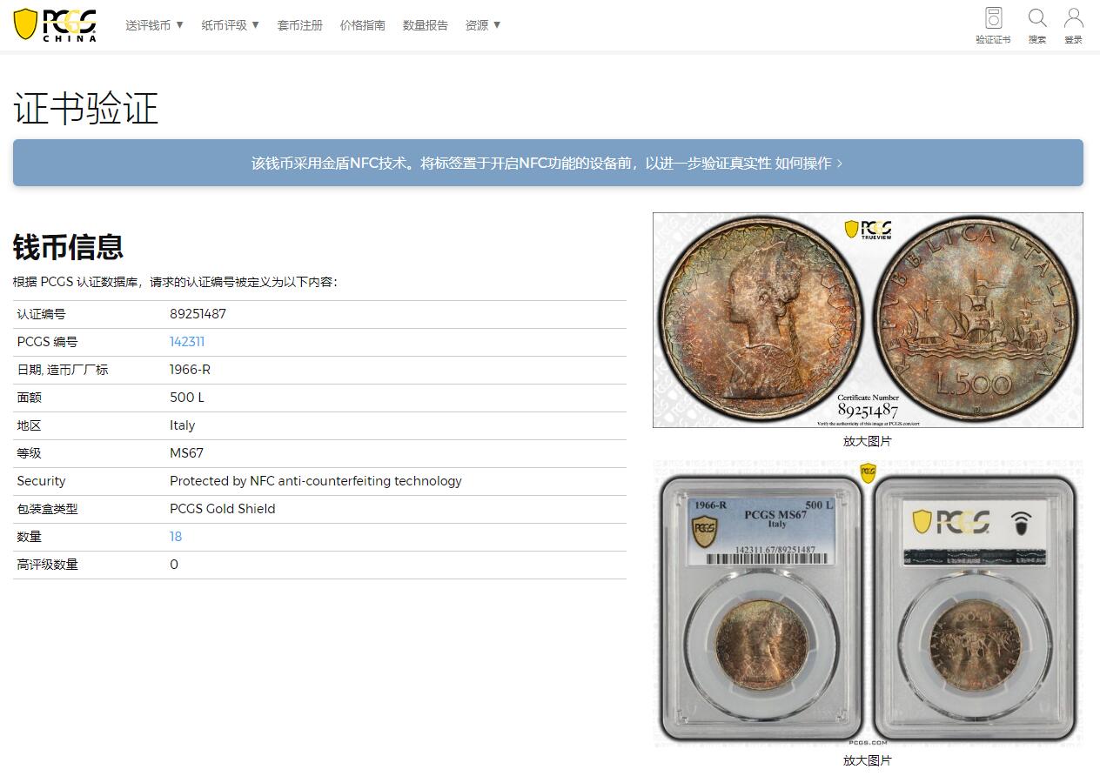Select the grade value MS67
The height and width of the screenshot is (776, 1100).
coord(186,453)
